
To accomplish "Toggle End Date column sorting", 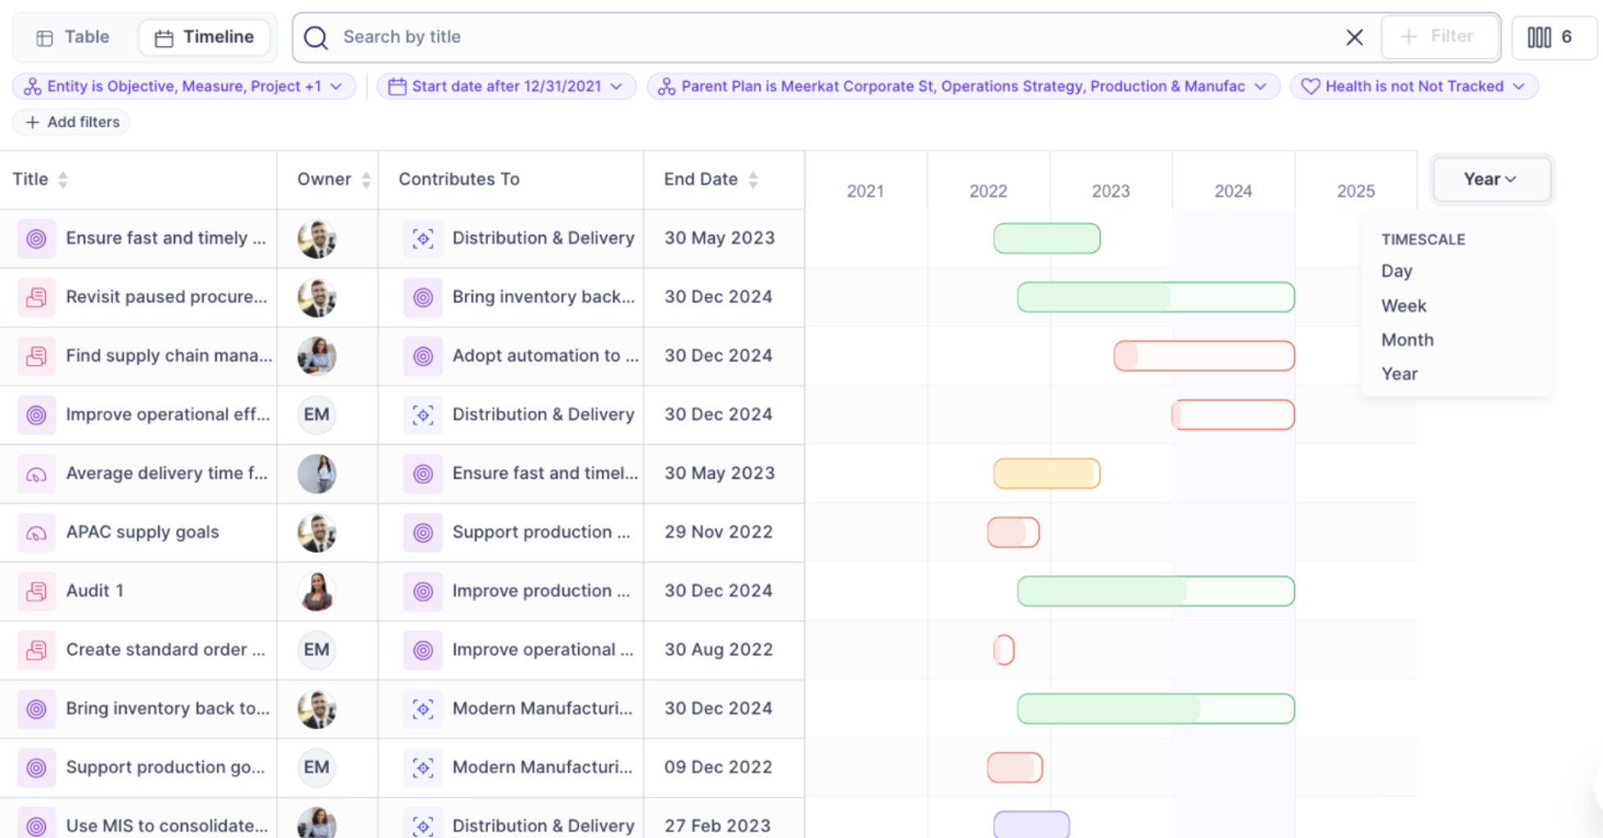I will 753,179.
